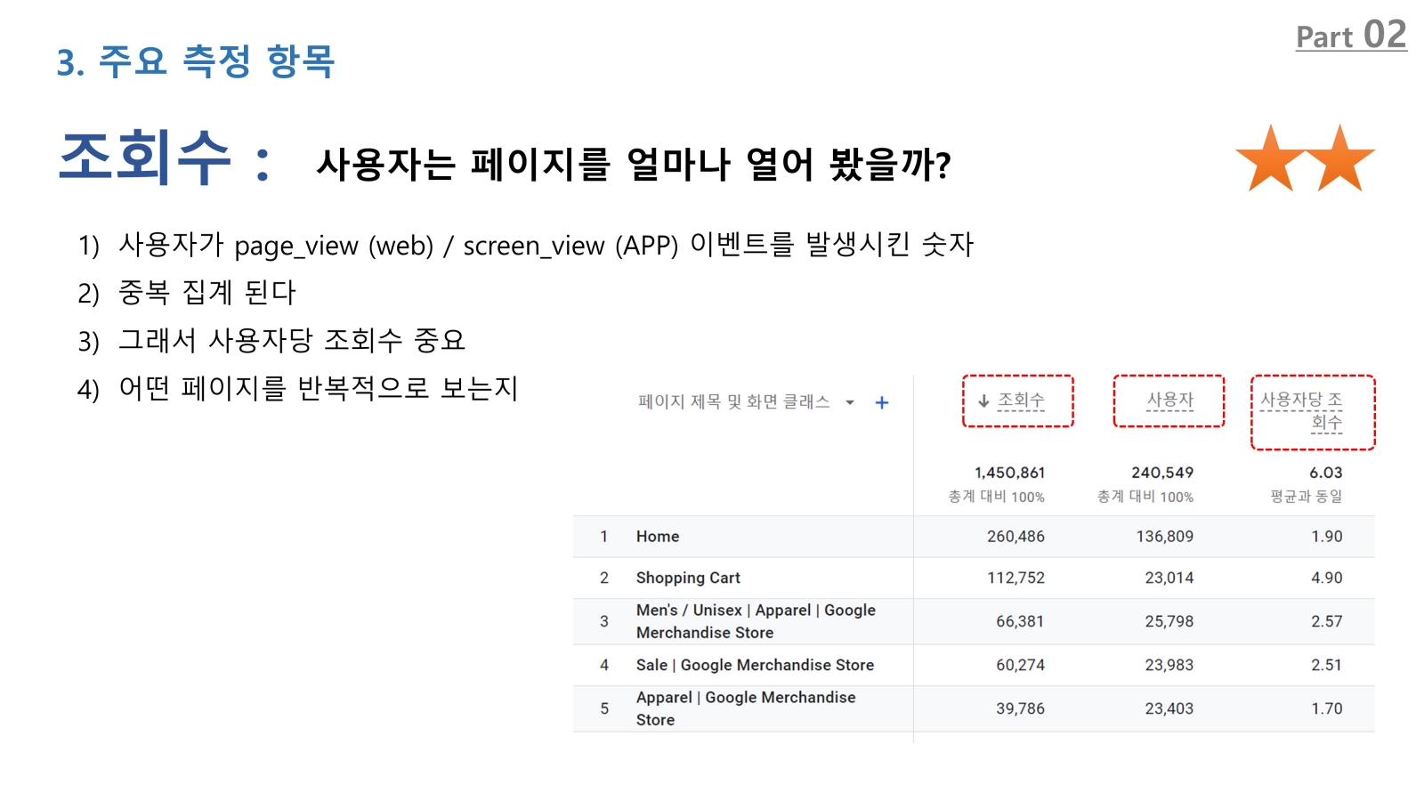Image resolution: width=1424 pixels, height=801 pixels.
Task: Click the users cell 25,798
Action: tap(1169, 621)
